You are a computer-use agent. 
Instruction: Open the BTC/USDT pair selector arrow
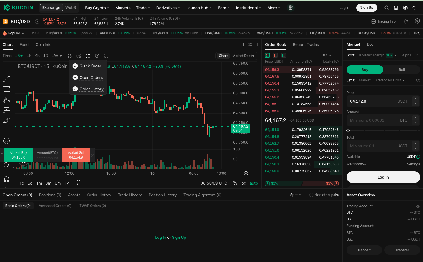coord(37,21)
